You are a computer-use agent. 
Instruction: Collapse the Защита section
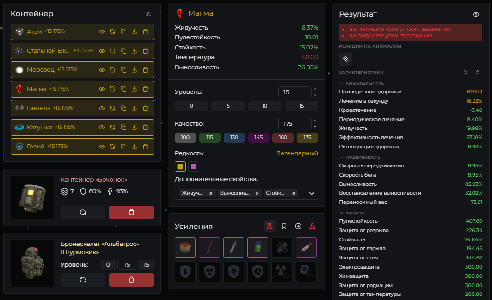click(341, 213)
